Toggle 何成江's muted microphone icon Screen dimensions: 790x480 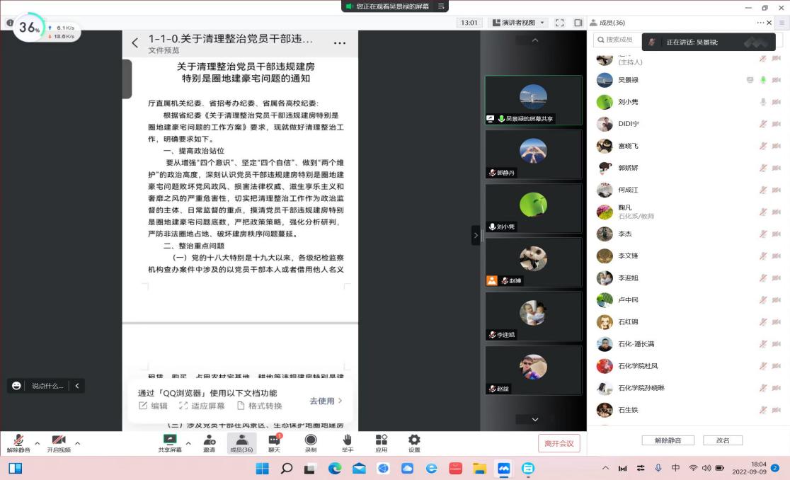[x=763, y=190]
